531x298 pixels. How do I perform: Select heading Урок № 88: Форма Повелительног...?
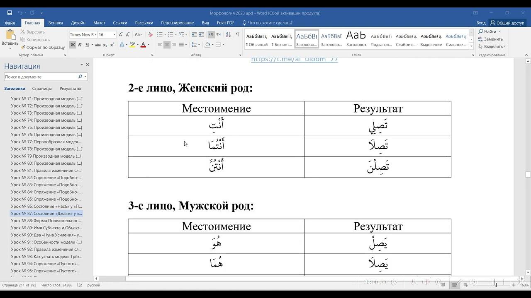coord(46,221)
